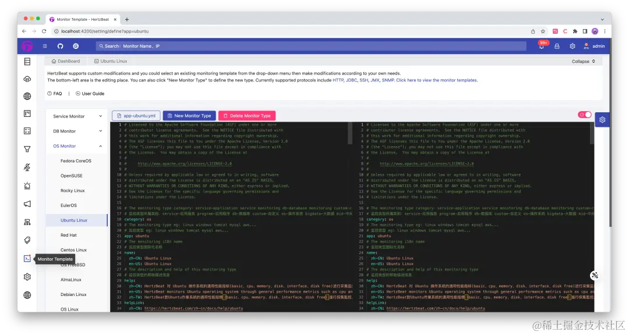Bookmark the page with the star icon
The image size is (629, 335).
coord(543,31)
